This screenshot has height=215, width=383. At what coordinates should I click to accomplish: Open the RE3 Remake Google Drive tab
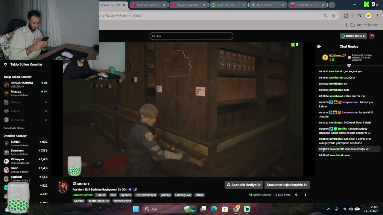pyautogui.click(x=268, y=5)
